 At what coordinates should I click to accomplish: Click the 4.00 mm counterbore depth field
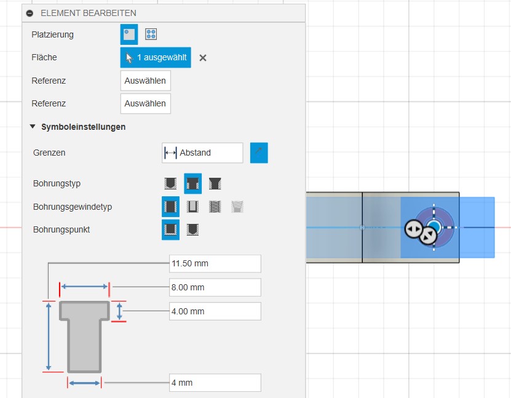[x=215, y=311]
